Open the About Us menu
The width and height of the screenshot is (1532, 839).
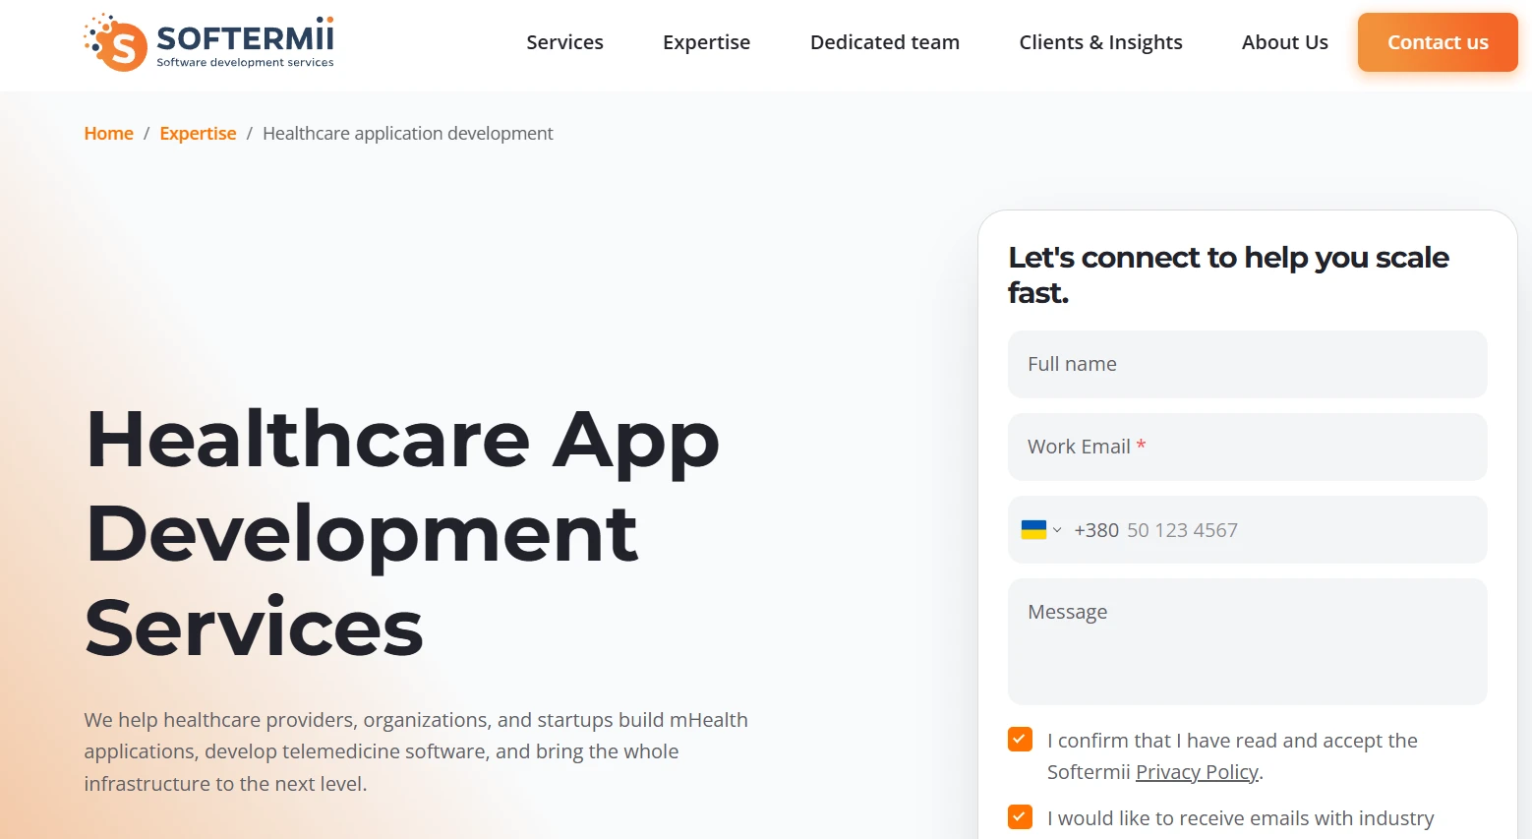pyautogui.click(x=1284, y=42)
